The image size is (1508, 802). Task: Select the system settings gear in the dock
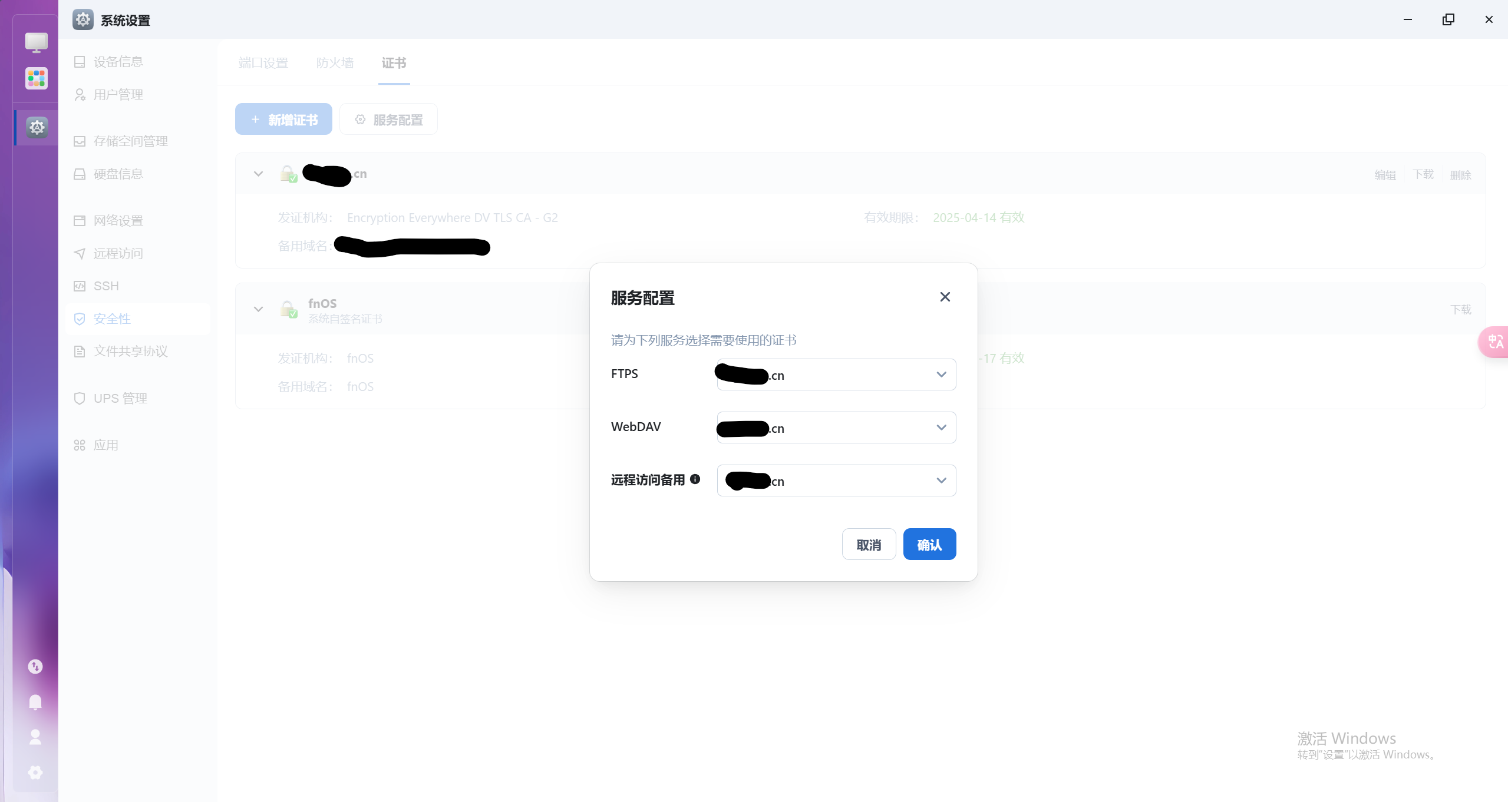(x=37, y=127)
